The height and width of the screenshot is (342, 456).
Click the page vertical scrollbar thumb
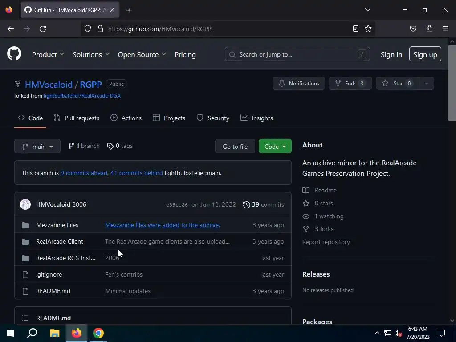(x=452, y=83)
